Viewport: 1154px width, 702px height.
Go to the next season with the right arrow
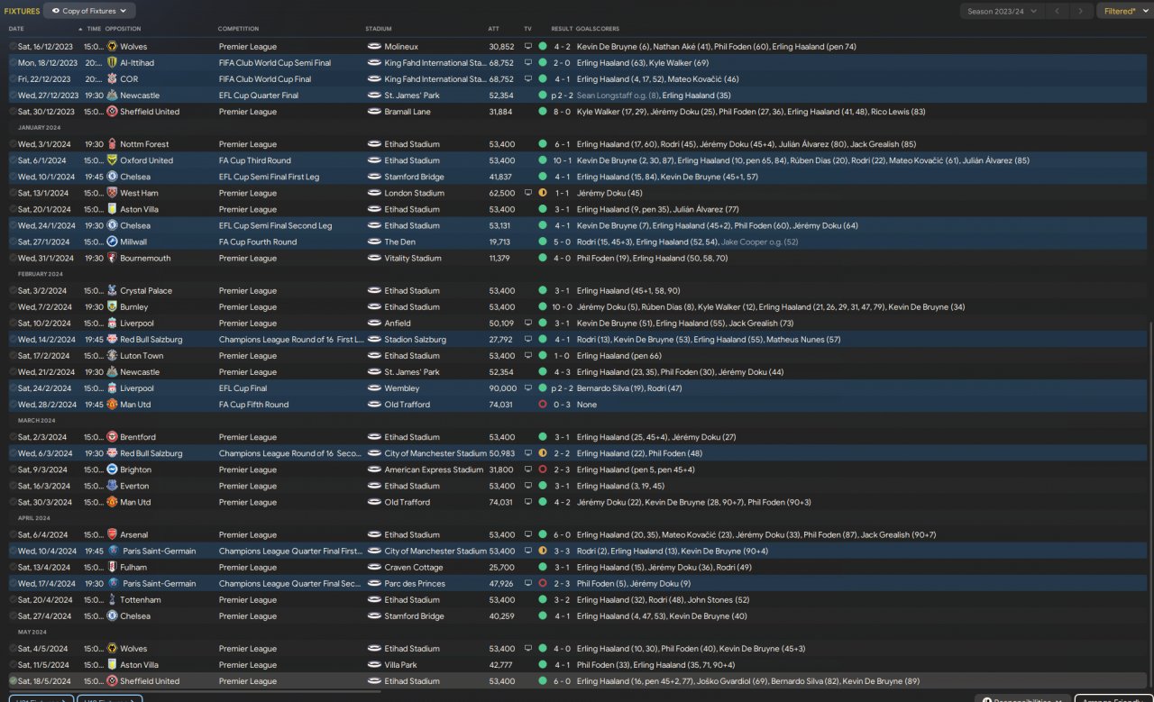[1080, 11]
